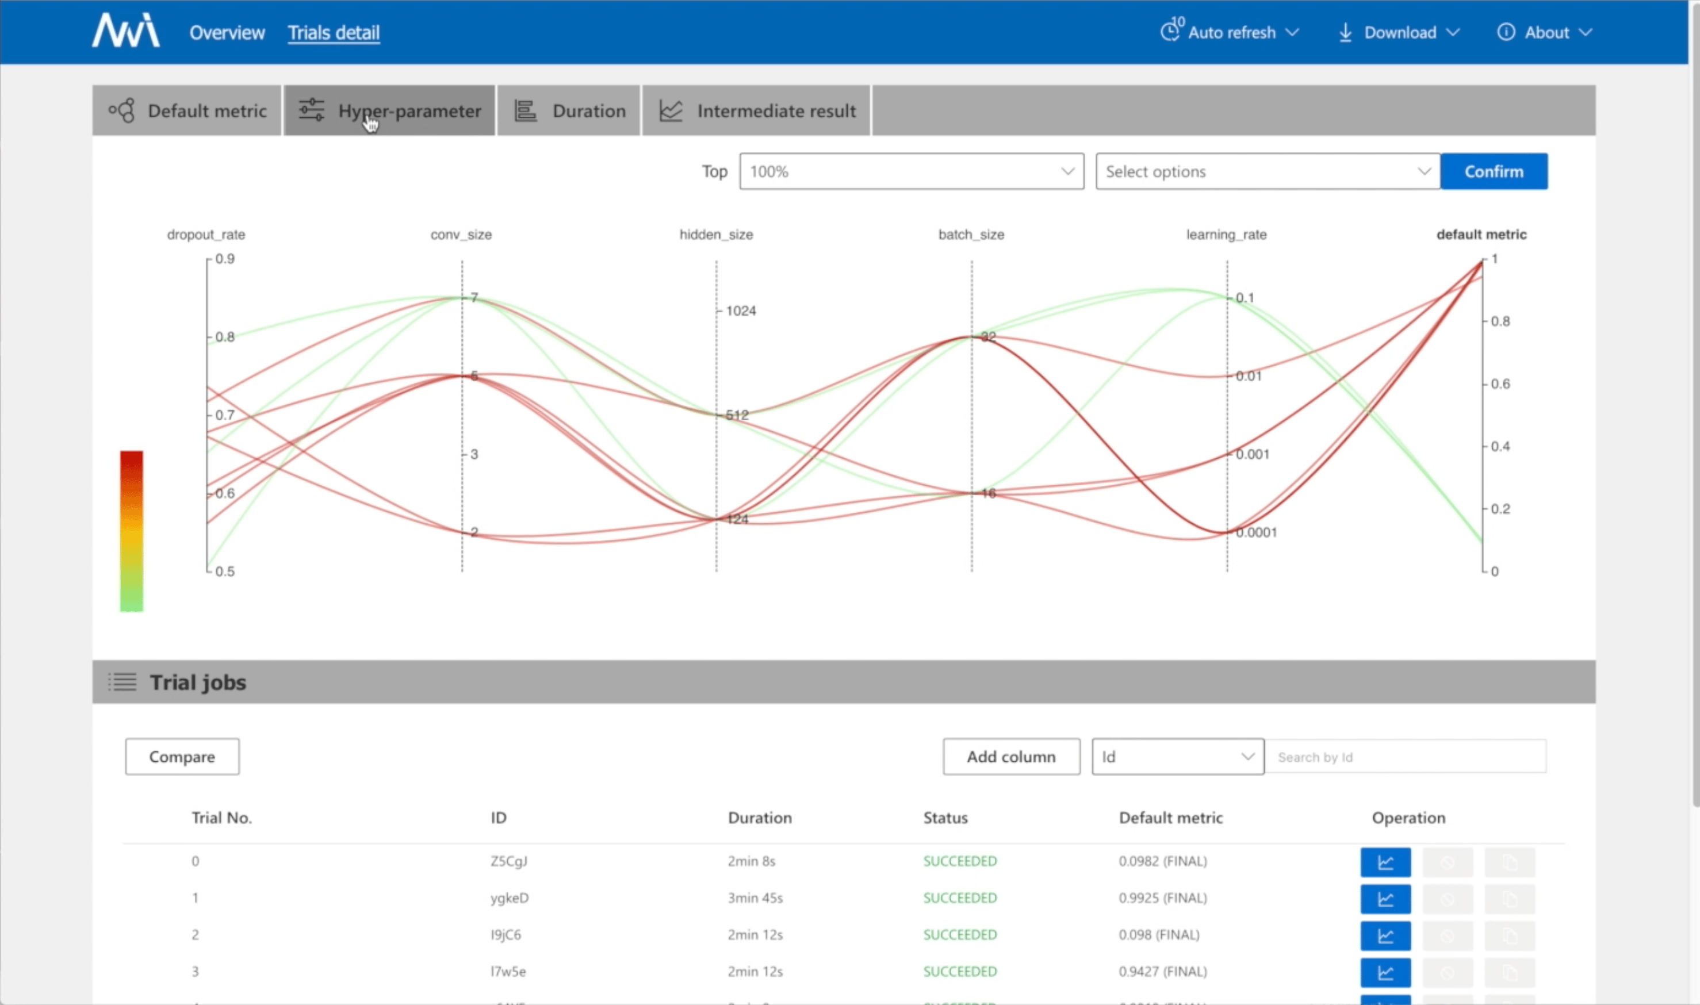Screen dimensions: 1700x1005
Task: Click the chart view icon for trial 0
Action: point(1385,860)
